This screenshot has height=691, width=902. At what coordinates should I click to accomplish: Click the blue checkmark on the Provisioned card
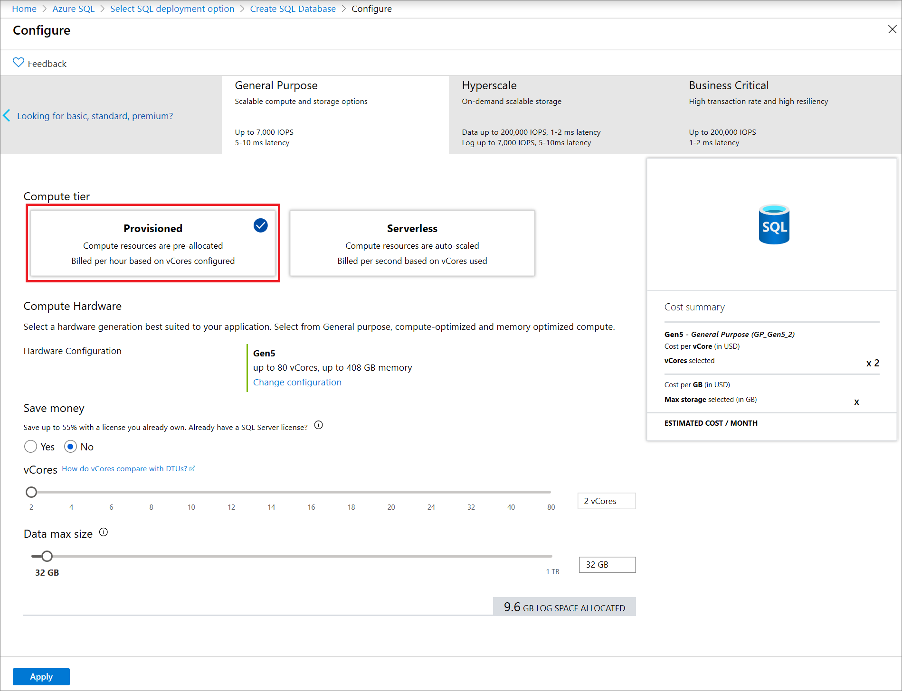click(x=260, y=225)
